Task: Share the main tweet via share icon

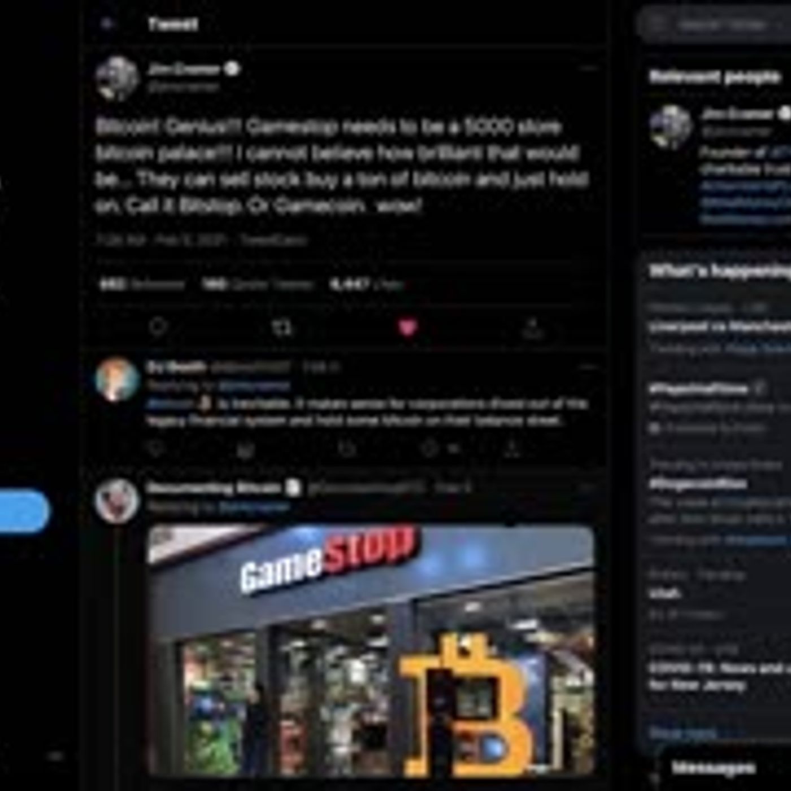Action: (x=532, y=328)
